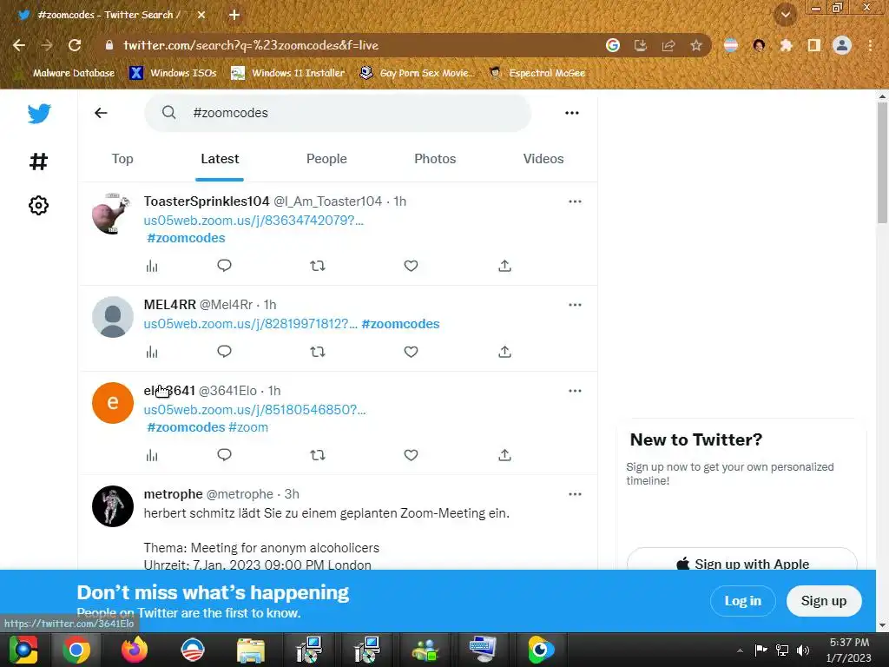
Task: Reply to the elo3641 tweet
Action: coord(225,455)
